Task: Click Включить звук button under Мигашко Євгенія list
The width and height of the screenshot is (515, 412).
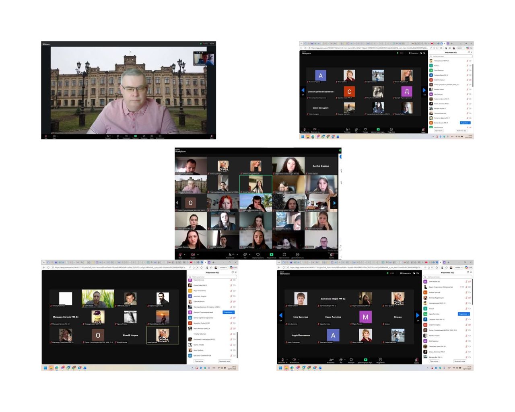Action: [225, 361]
